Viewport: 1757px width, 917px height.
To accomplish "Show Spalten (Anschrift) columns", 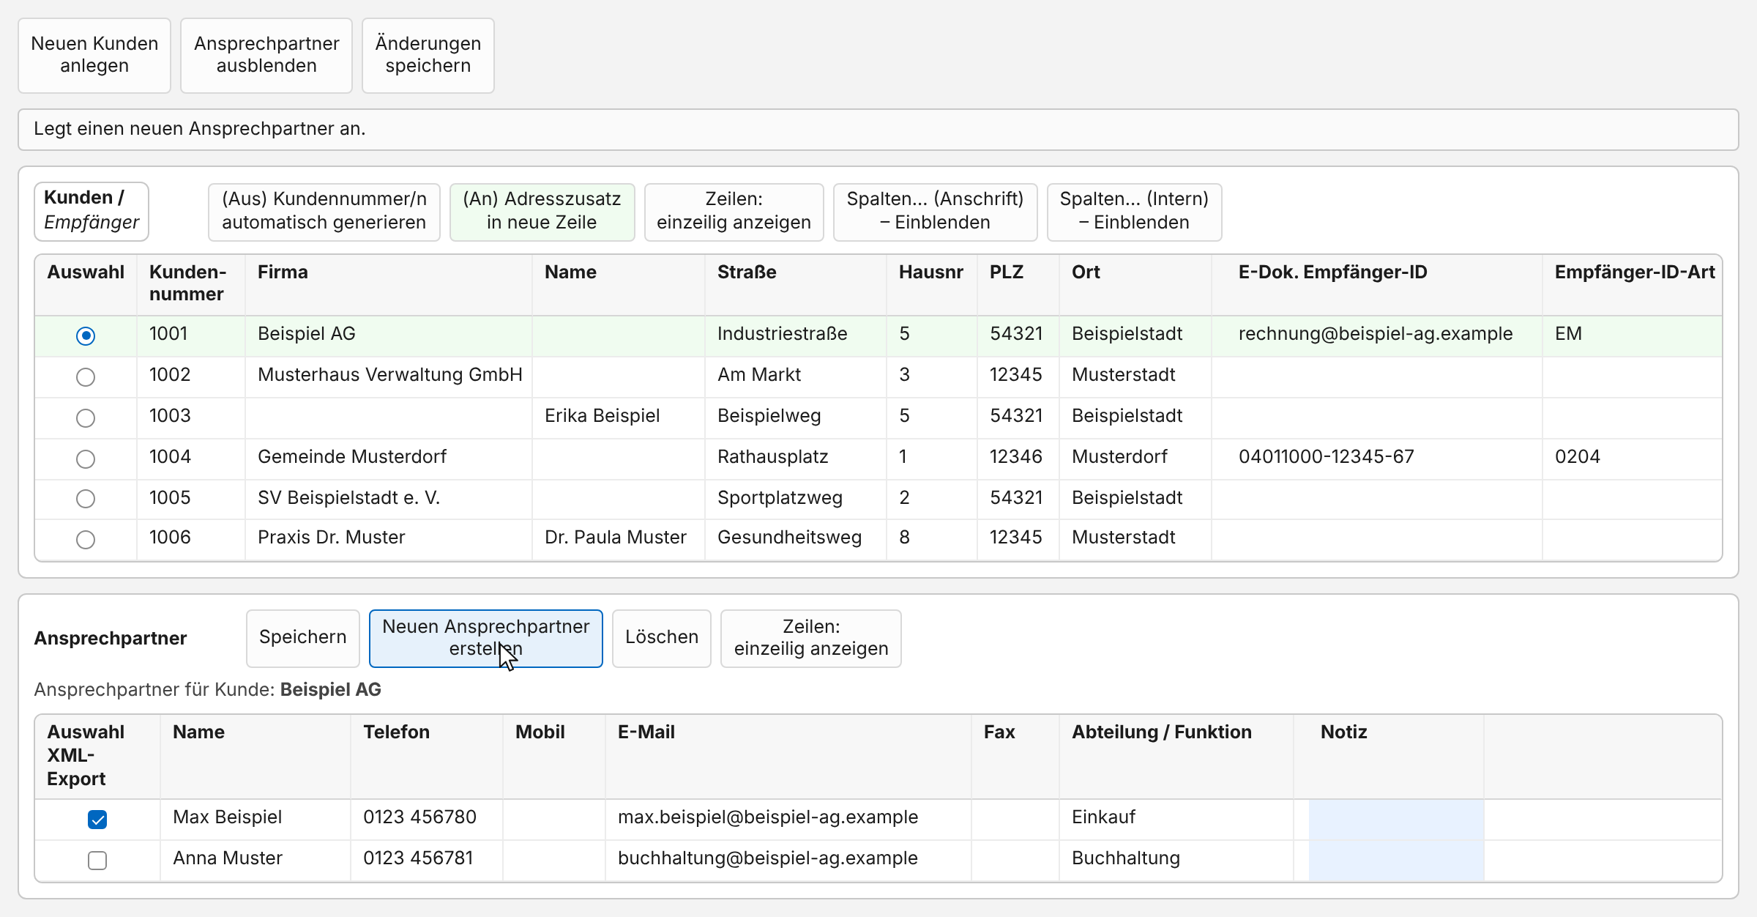I will point(936,212).
